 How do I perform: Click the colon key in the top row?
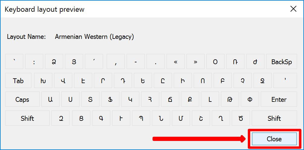coord(34,62)
